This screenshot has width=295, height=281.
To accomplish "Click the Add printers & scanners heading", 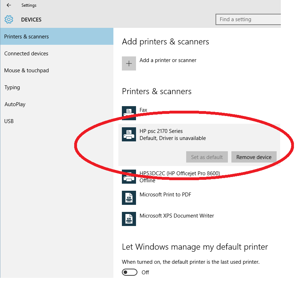I will click(x=165, y=42).
